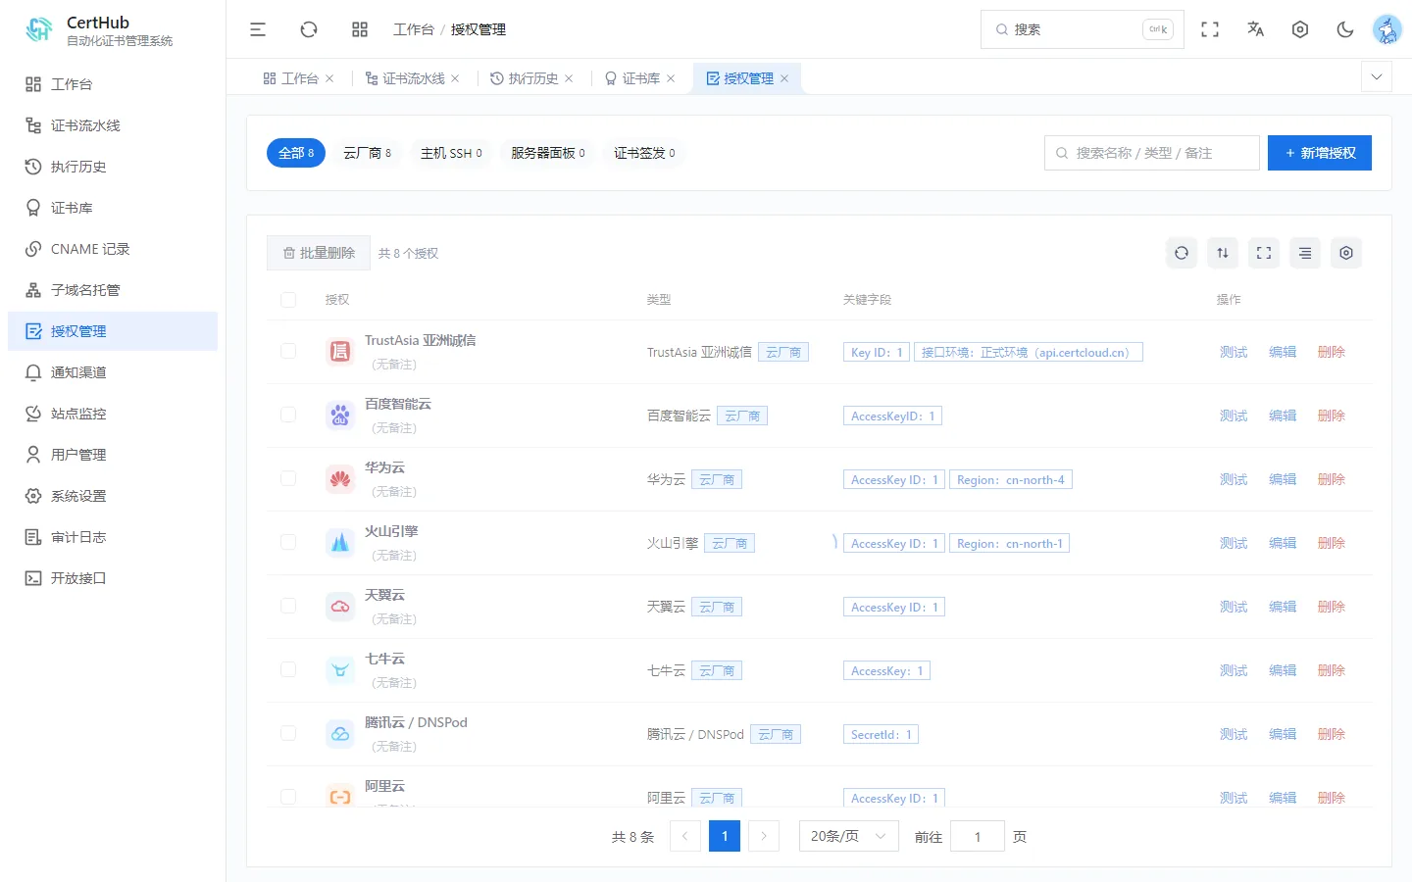Toggle the select-all checkbox in table header
The width and height of the screenshot is (1412, 882).
point(288,300)
